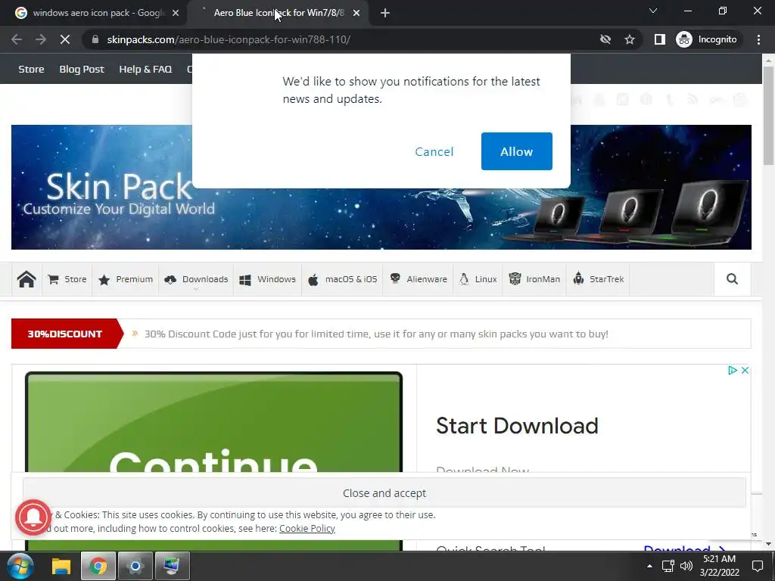This screenshot has width=775, height=581.
Task: Click Close and accept cookies button
Action: point(384,493)
